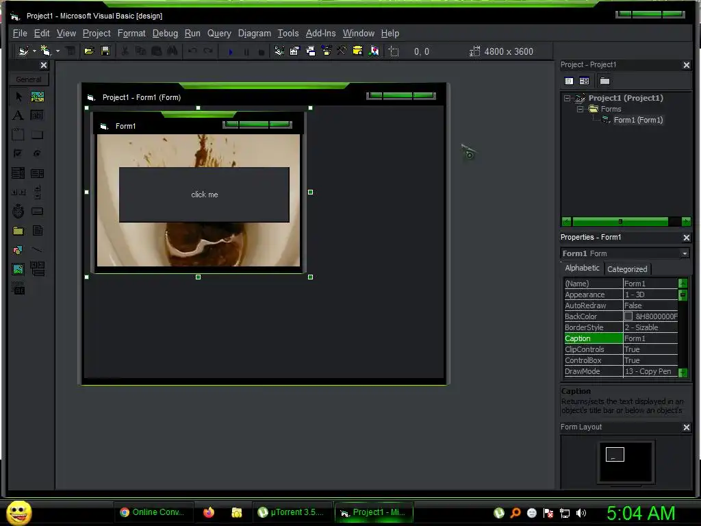Open the Diagram menu
Viewport: 701px width, 526px height.
255,33
